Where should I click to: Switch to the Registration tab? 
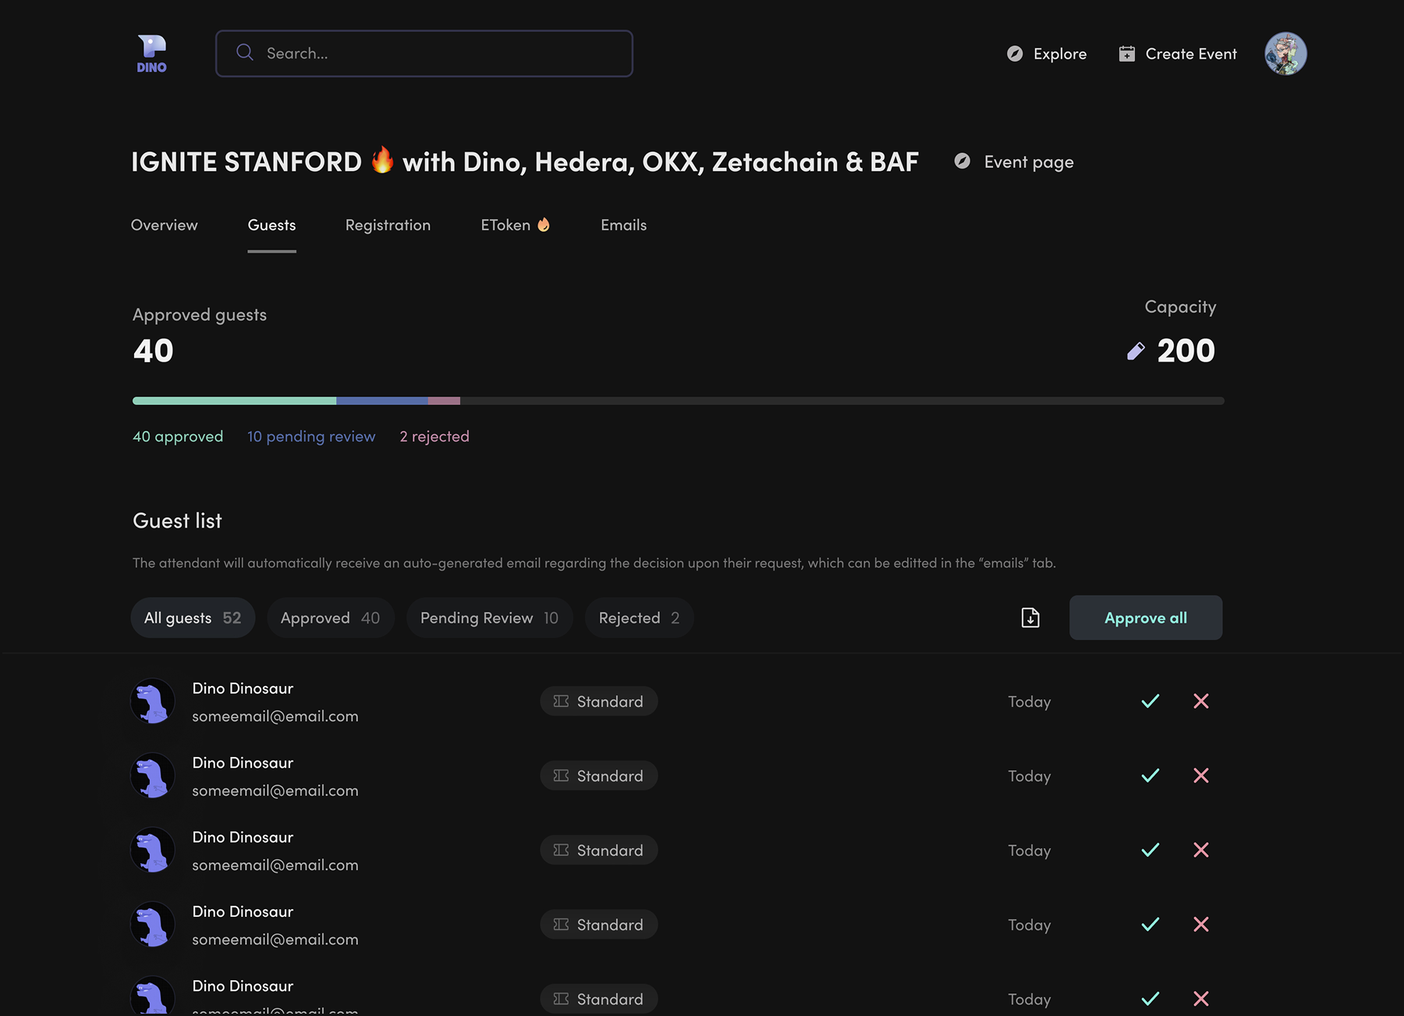[x=388, y=225]
